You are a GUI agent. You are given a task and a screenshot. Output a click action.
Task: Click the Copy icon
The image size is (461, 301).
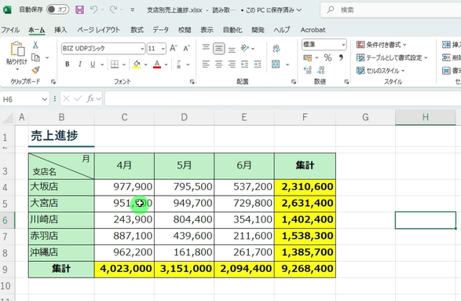(35, 57)
